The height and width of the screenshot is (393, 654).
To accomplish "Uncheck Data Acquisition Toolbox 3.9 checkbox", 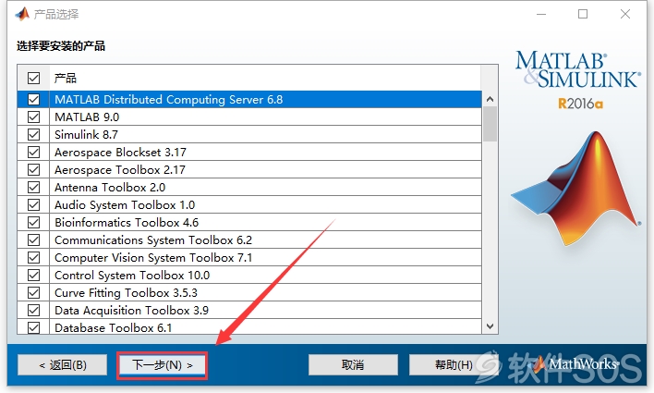I will point(33,310).
